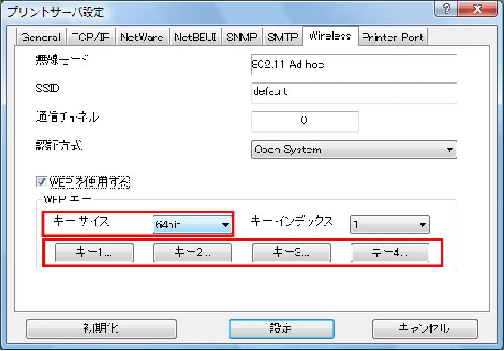Screen dimensions: 504x351
Task: Click the 認証方式 label
Action: [58, 145]
